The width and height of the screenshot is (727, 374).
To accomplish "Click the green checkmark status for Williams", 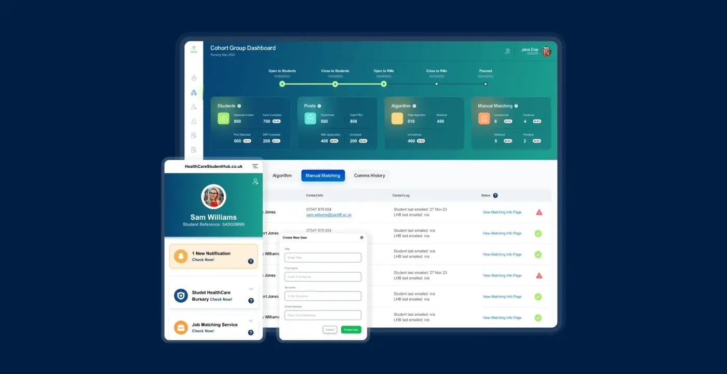I will (x=538, y=254).
